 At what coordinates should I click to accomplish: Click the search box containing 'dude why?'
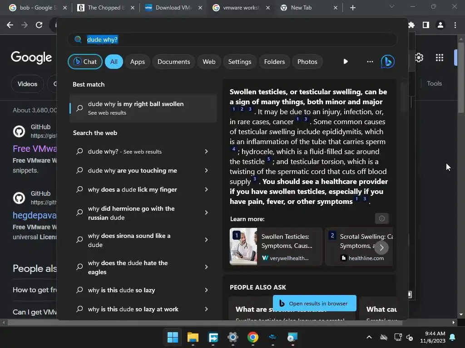point(232,39)
